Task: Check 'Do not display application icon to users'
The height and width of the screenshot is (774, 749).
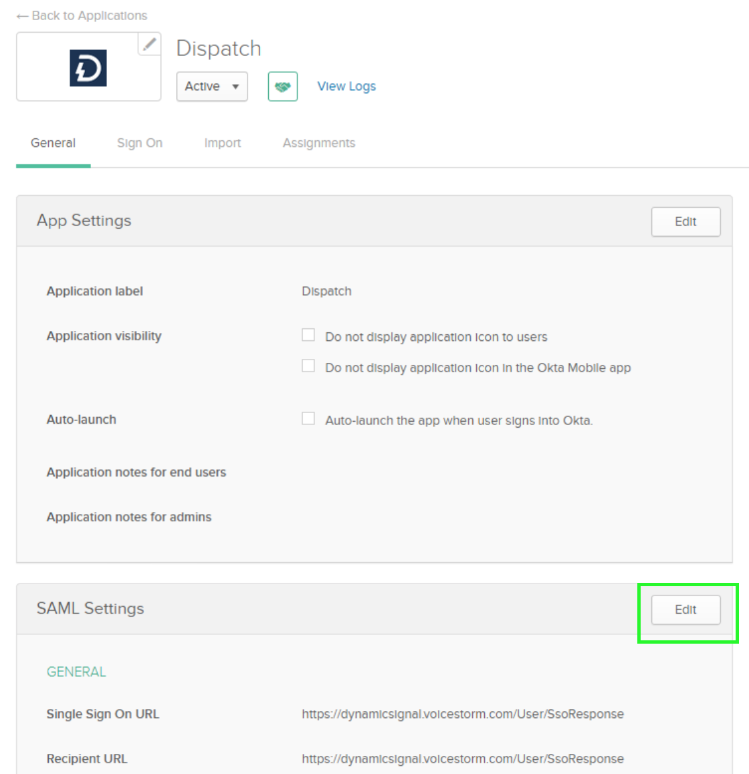Action: pos(308,335)
